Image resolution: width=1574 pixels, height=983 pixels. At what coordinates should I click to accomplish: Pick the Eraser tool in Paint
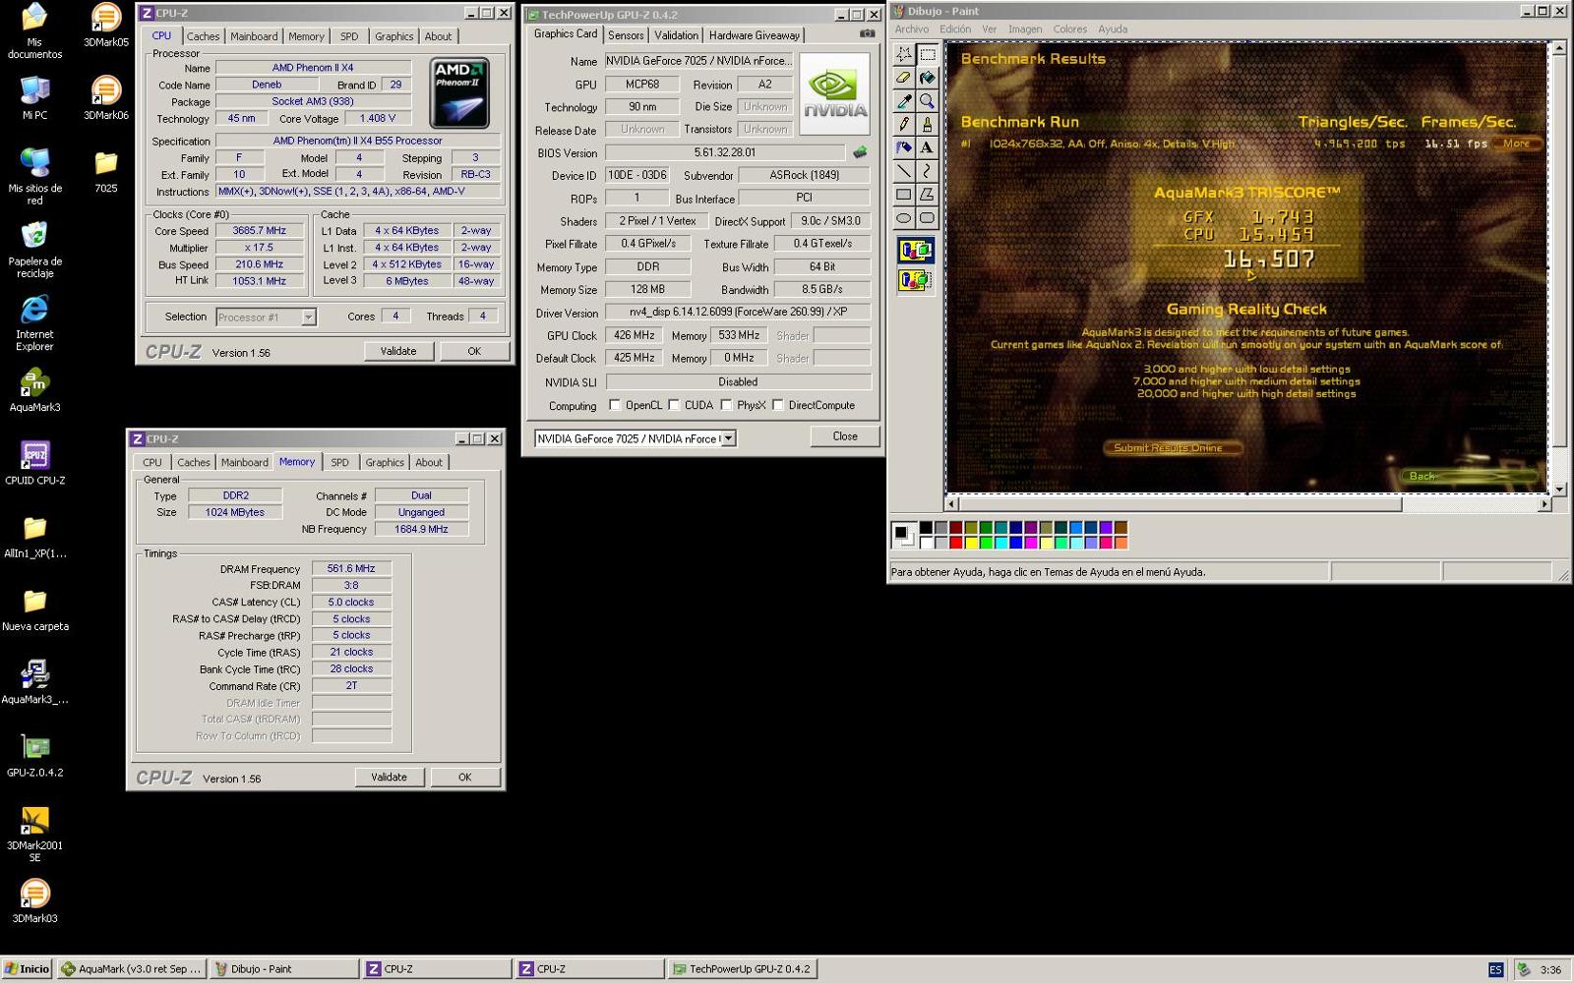(x=903, y=78)
